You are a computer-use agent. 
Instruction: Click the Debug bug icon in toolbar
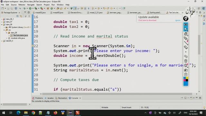[x=24, y=8]
